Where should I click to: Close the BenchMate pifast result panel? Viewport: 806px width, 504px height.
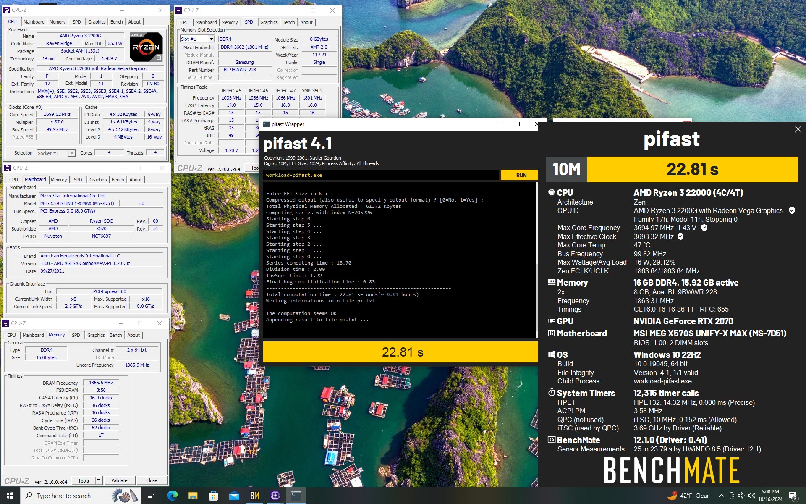(798, 129)
